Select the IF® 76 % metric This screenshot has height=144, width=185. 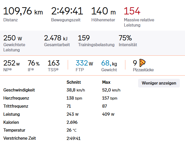pyautogui.click(x=34, y=63)
